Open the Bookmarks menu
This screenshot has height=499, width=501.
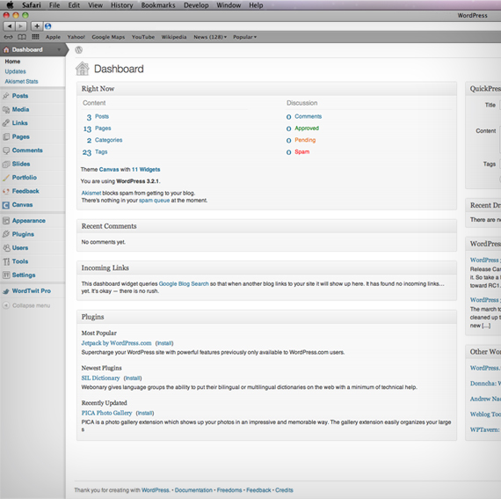(x=158, y=5)
